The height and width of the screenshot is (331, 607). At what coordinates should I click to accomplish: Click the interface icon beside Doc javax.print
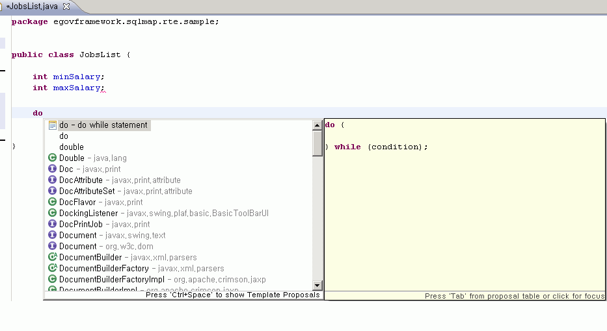coord(53,169)
